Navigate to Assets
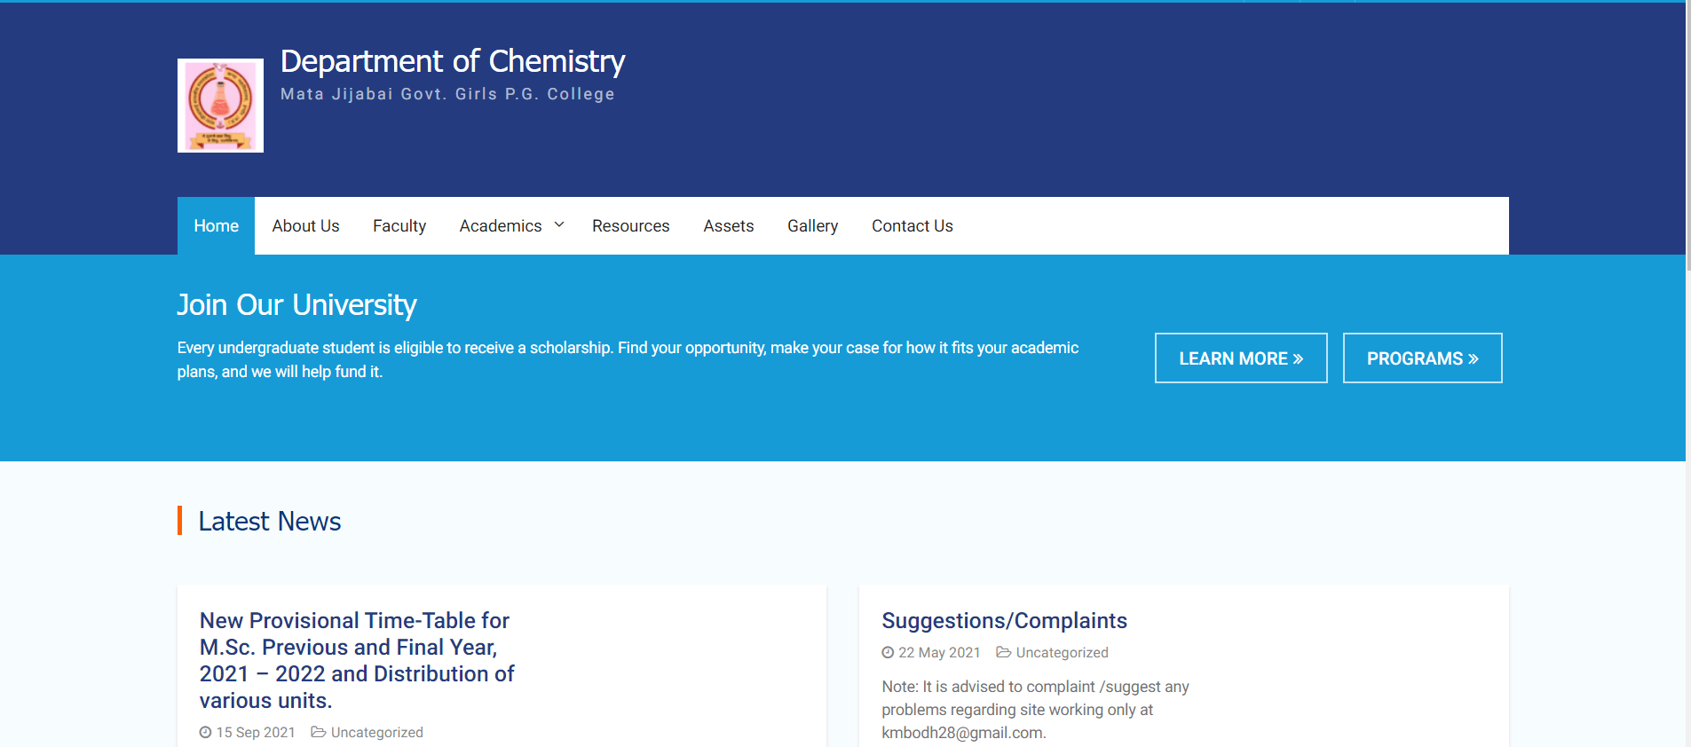 [728, 226]
